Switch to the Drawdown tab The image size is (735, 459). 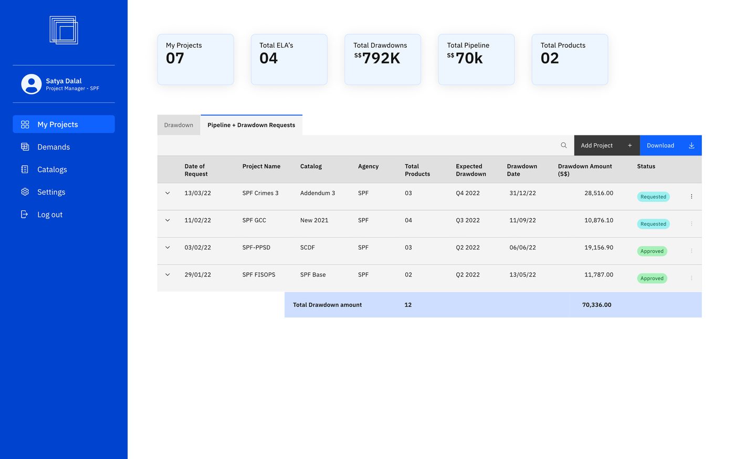[x=178, y=125]
